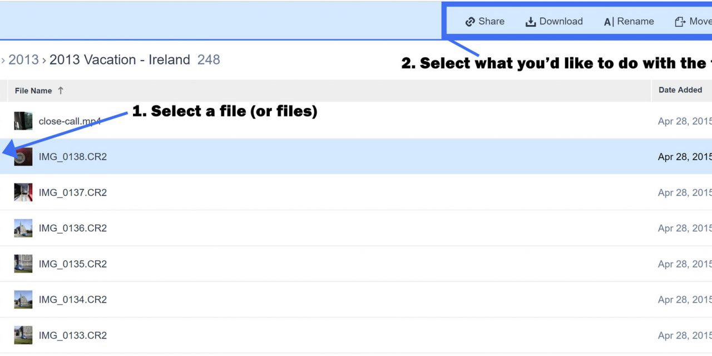Screen dimensions: 712x356
Task: Click the Rename text-cursor icon
Action: (609, 22)
